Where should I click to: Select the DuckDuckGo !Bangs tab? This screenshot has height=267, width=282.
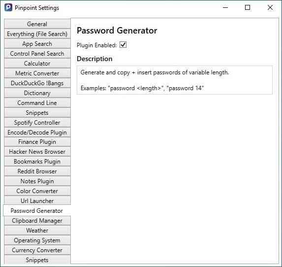tap(37, 83)
